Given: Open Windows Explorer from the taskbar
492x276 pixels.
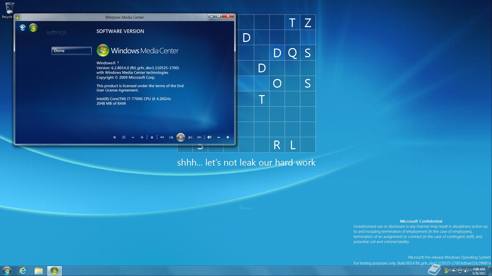Looking at the screenshot, I should pyautogui.click(x=39, y=271).
